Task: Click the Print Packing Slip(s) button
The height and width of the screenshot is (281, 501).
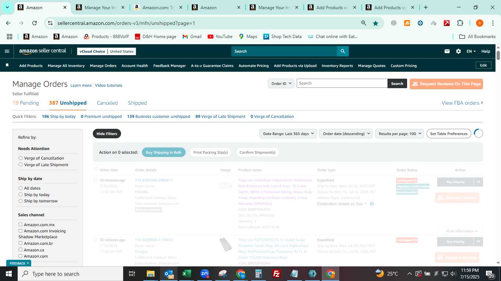Action: tap(211, 152)
